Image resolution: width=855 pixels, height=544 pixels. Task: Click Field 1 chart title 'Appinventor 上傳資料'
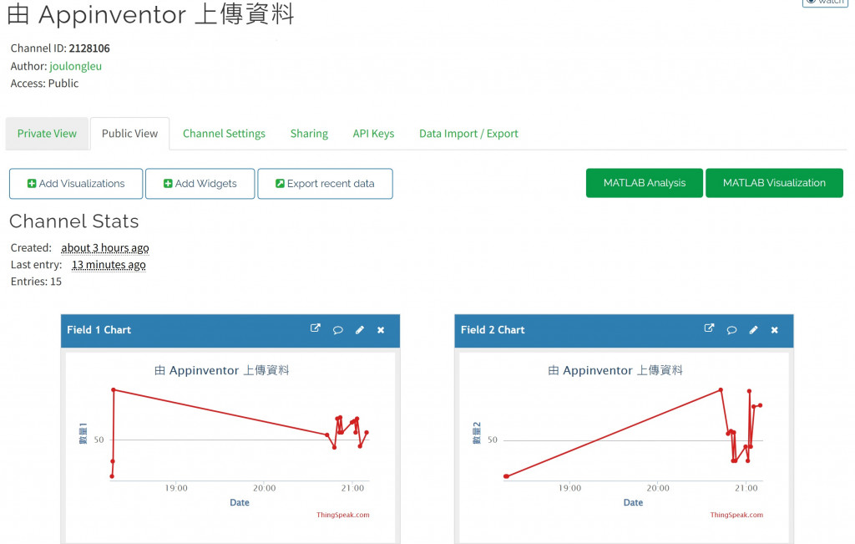click(x=221, y=370)
